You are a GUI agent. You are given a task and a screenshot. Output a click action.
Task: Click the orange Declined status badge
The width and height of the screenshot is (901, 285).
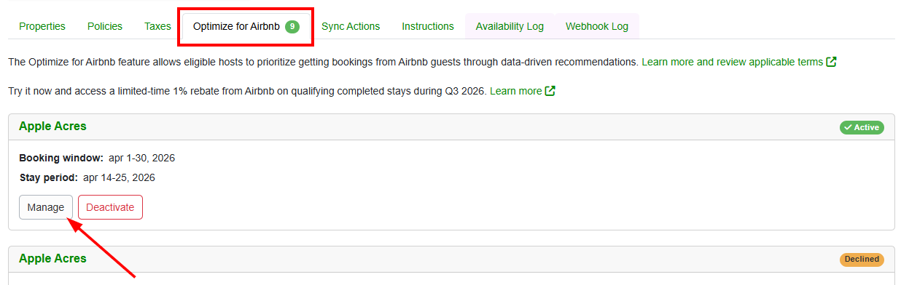tap(862, 260)
